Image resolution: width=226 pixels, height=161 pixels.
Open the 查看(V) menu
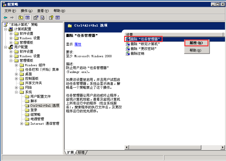coord(43,11)
